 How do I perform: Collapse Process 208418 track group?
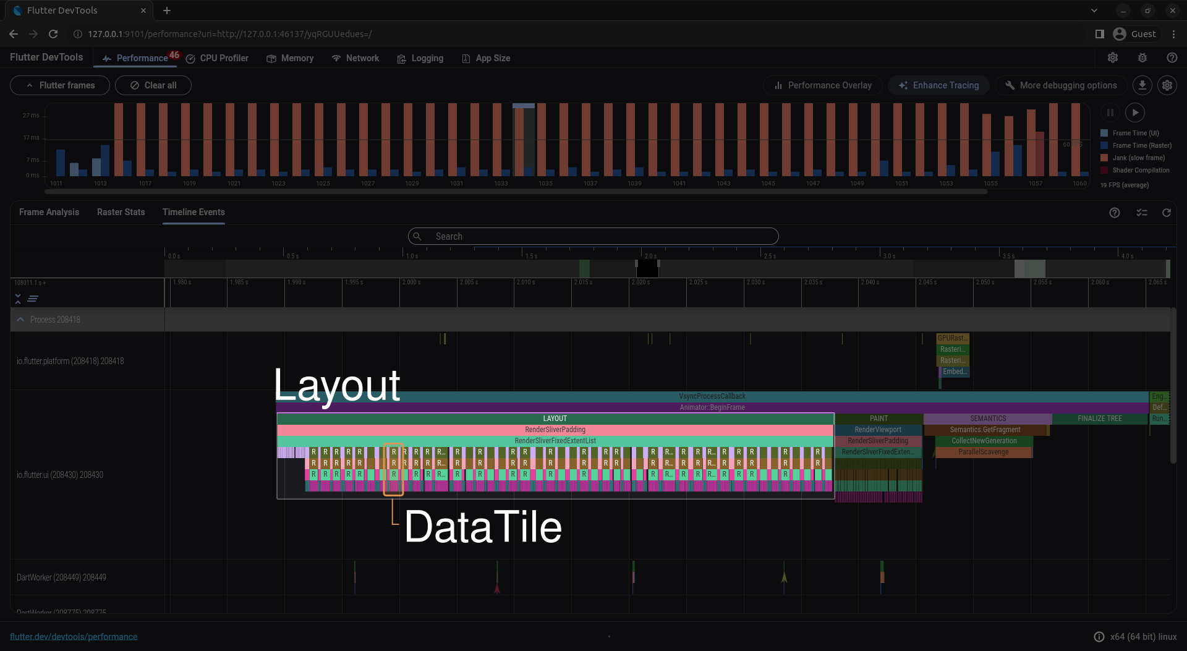(x=20, y=320)
